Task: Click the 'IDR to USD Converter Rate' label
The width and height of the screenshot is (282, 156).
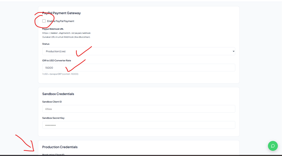Action: (56, 60)
